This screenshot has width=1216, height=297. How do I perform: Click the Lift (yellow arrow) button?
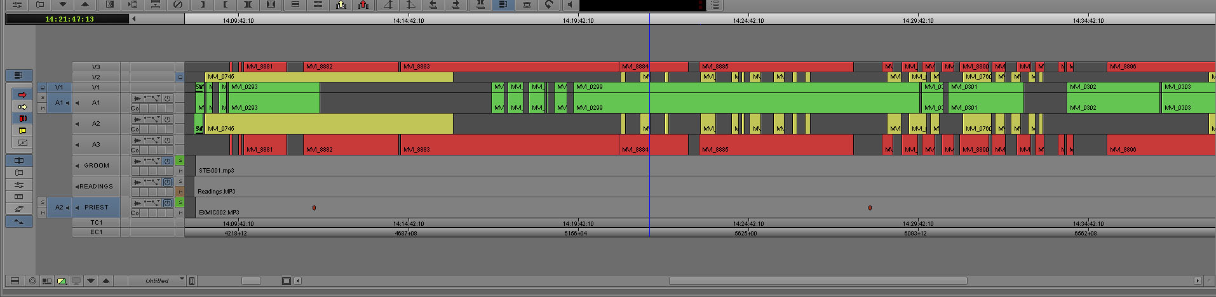pos(341,5)
